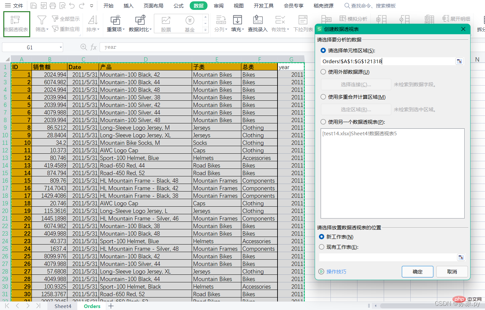Click the cell range input field
The image size is (485, 310).
click(x=387, y=61)
